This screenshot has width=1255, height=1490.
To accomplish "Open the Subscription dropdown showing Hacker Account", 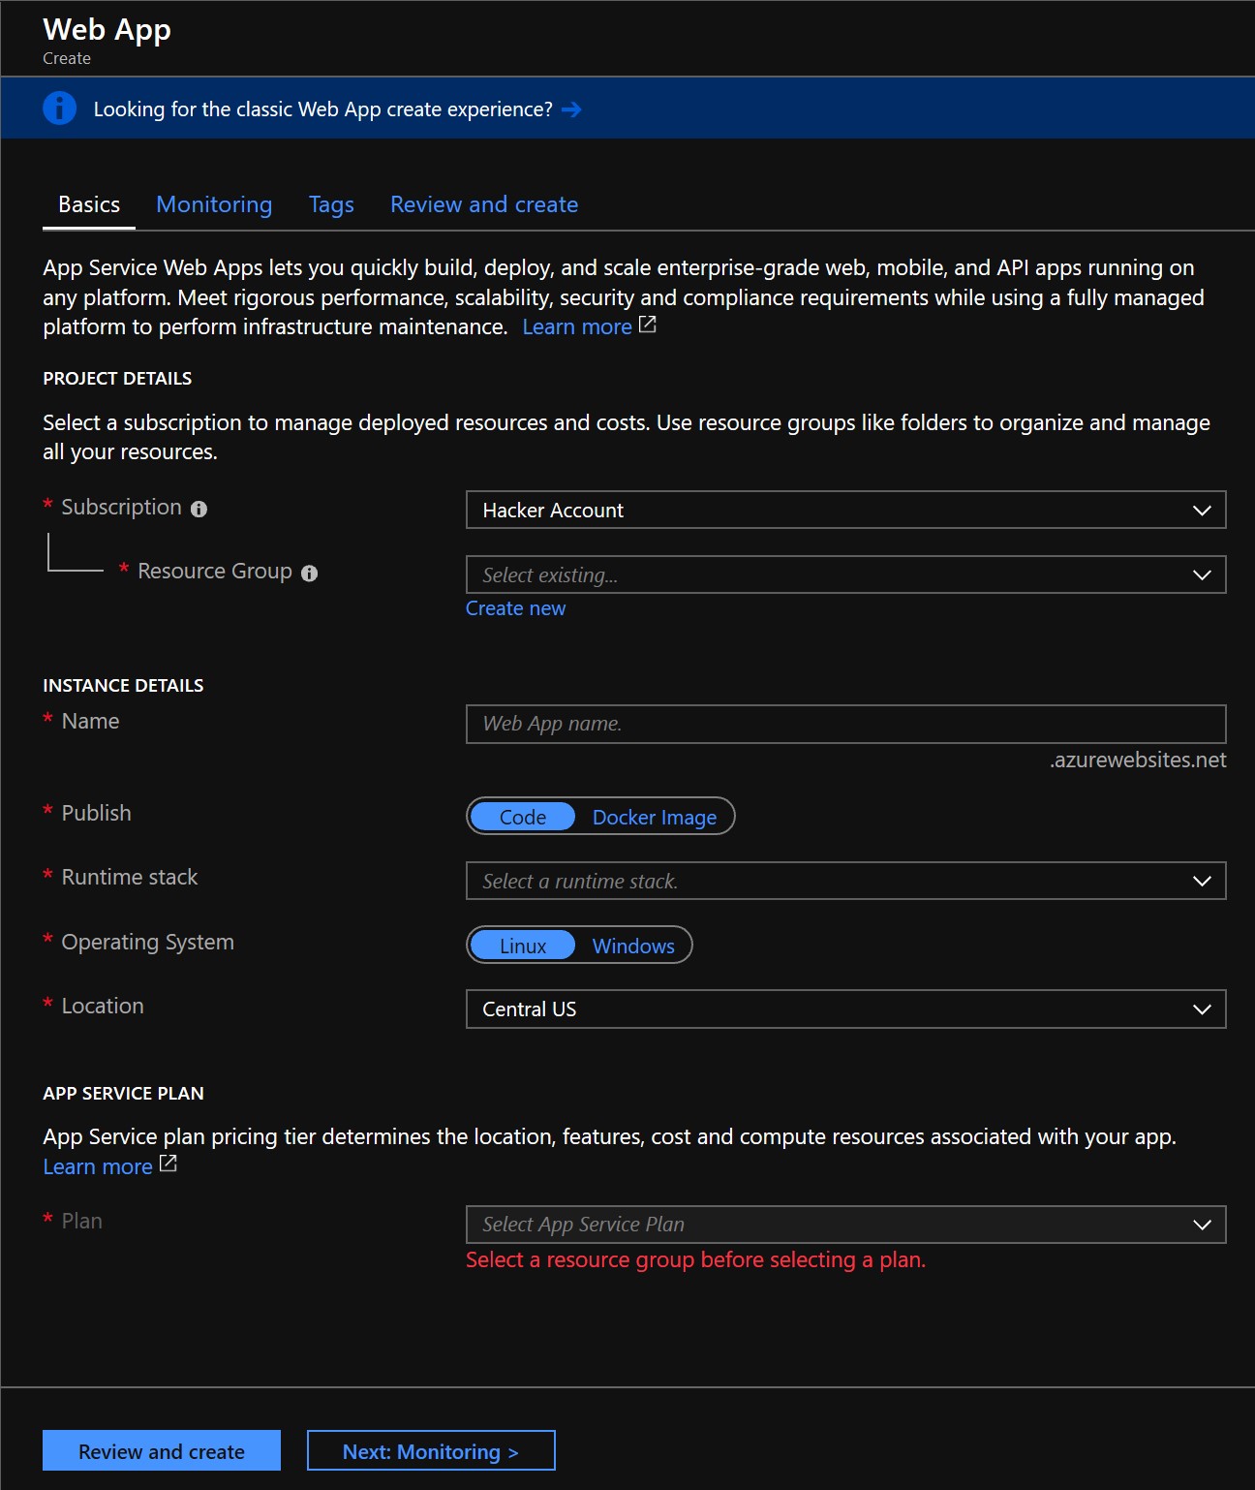I will pyautogui.click(x=845, y=510).
